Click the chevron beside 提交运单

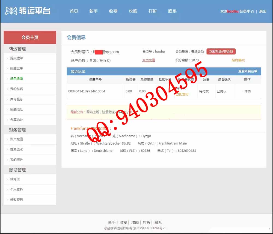pyautogui.click(x=7, y=58)
